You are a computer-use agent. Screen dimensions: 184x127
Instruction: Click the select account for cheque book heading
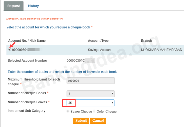pos(48,27)
